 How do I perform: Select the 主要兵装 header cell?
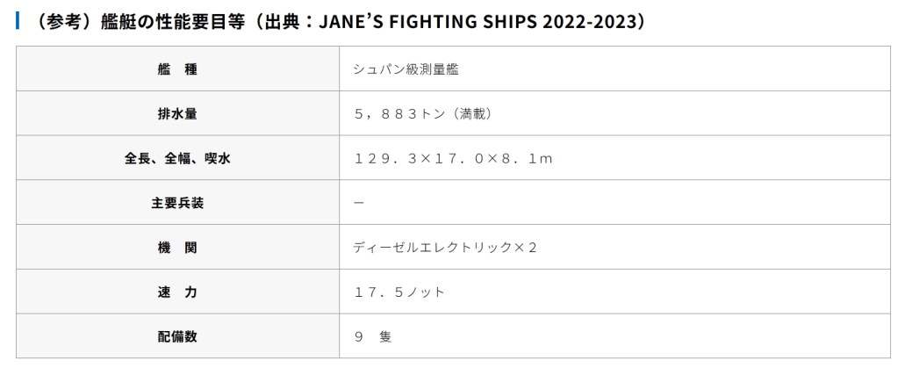click(177, 203)
